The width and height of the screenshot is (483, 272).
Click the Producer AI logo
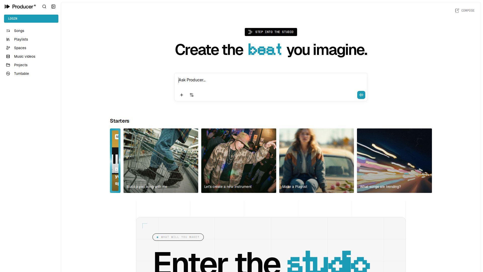click(20, 7)
